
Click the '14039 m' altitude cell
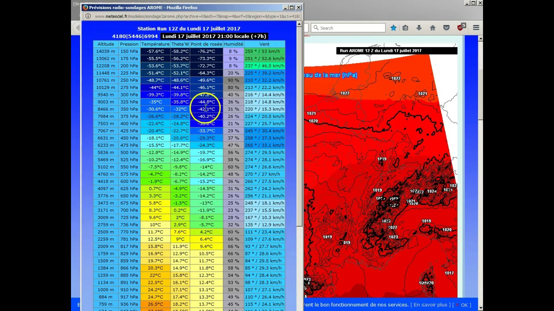(x=106, y=51)
